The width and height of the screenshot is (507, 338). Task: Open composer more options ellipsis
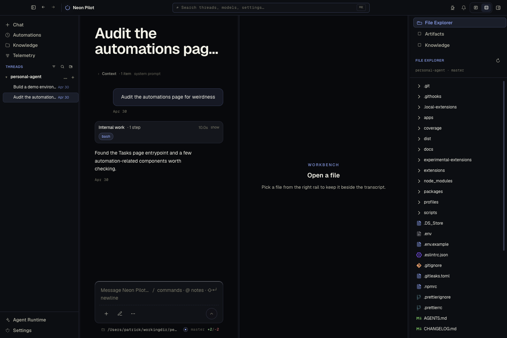pos(133,314)
